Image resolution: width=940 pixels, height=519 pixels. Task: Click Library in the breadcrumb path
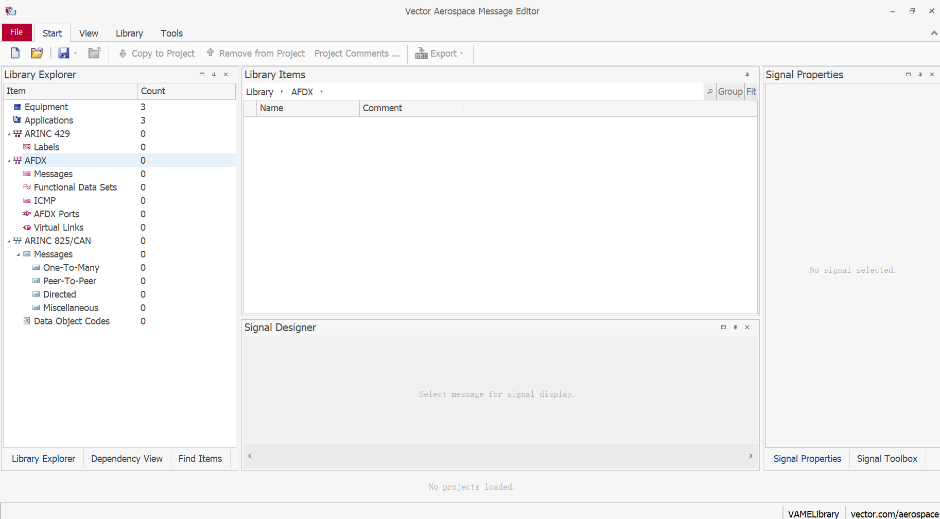(259, 92)
